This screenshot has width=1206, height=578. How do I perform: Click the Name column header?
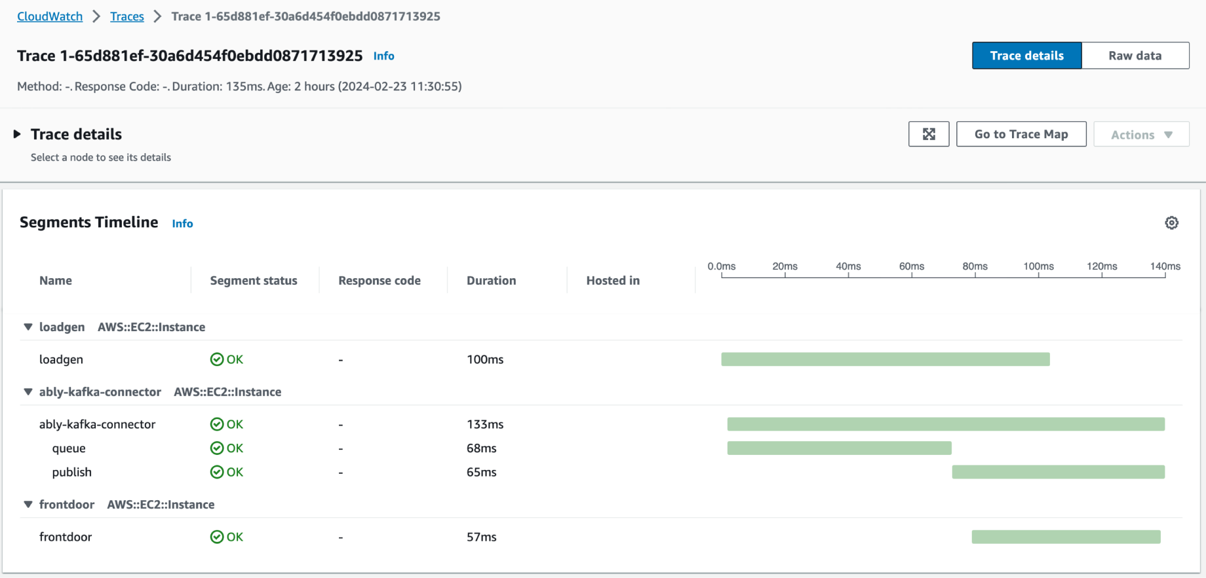pyautogui.click(x=56, y=280)
